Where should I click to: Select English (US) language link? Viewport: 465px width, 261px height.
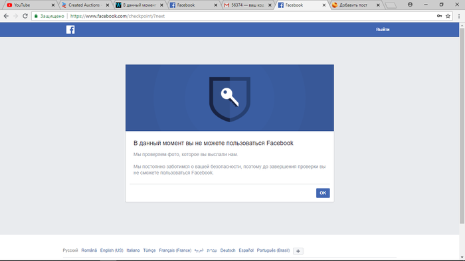[x=112, y=250]
